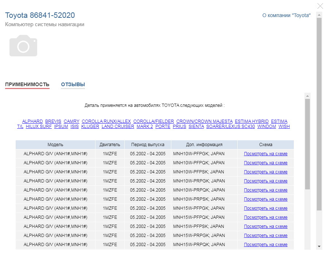Click the Двигатель column header
This screenshot has height=253, width=327.
coord(110,145)
